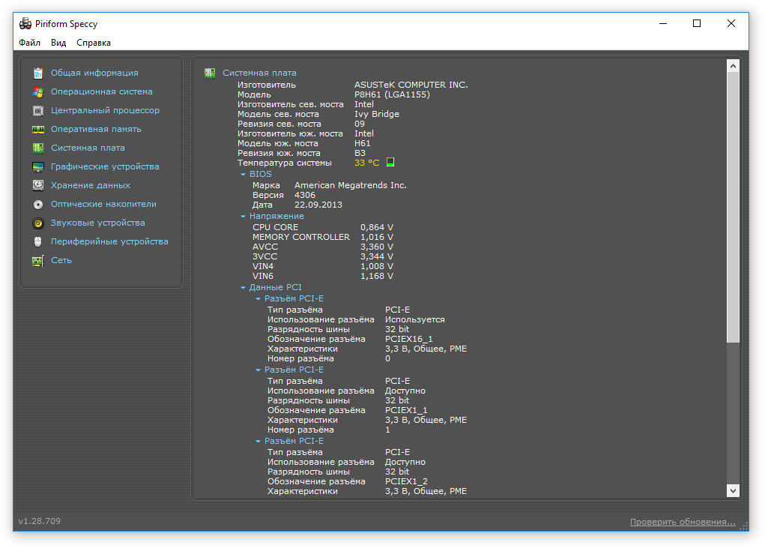765x548 pixels.
Task: Click the Звуковые устройства speaker icon
Action: tap(38, 223)
